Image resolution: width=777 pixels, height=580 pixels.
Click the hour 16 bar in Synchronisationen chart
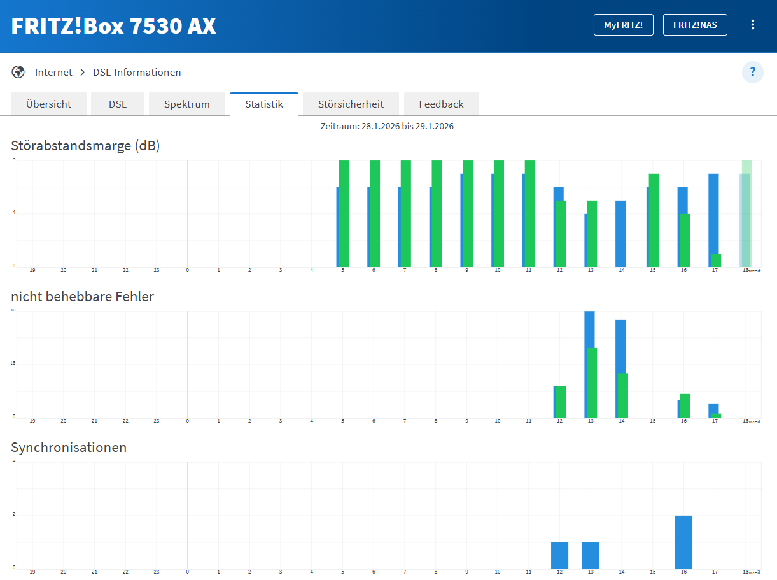pyautogui.click(x=683, y=542)
